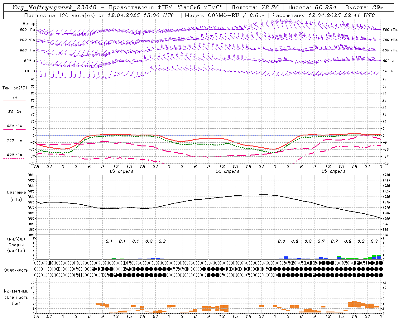Image resolution: width=399 pixels, height=319 pixels.
Task: Click the Ветер panel label
Action: click(x=29, y=24)
